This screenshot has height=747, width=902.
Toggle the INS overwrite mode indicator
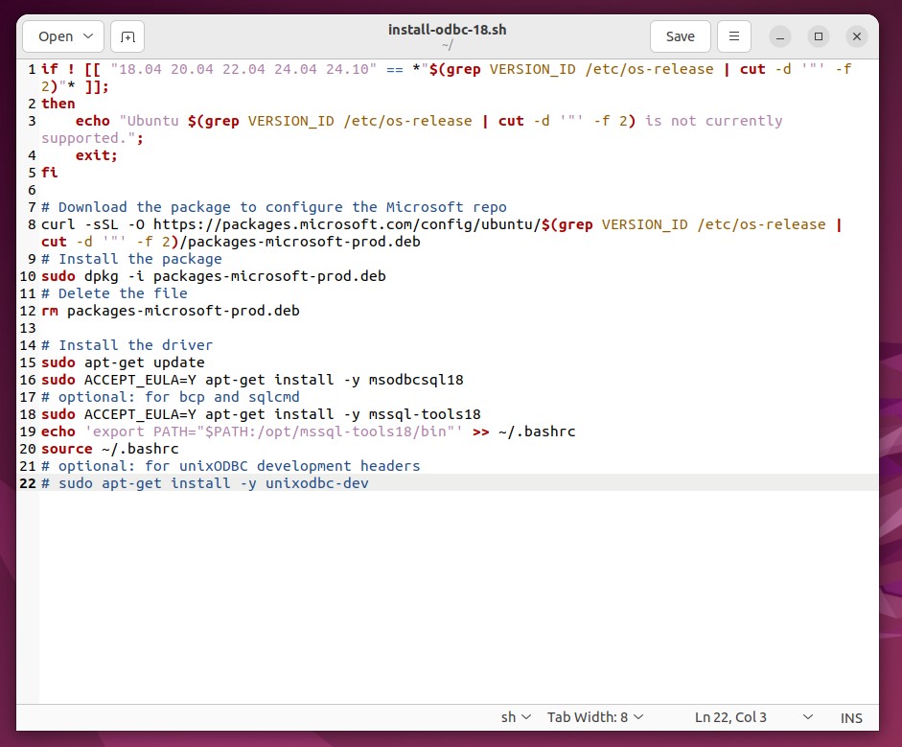[850, 716]
